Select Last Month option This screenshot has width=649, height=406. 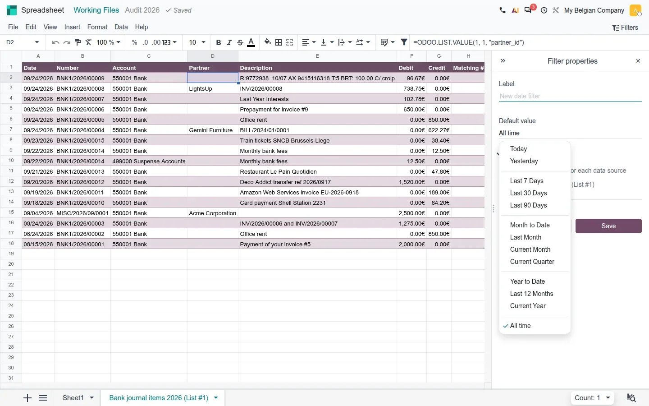[x=535, y=237]
